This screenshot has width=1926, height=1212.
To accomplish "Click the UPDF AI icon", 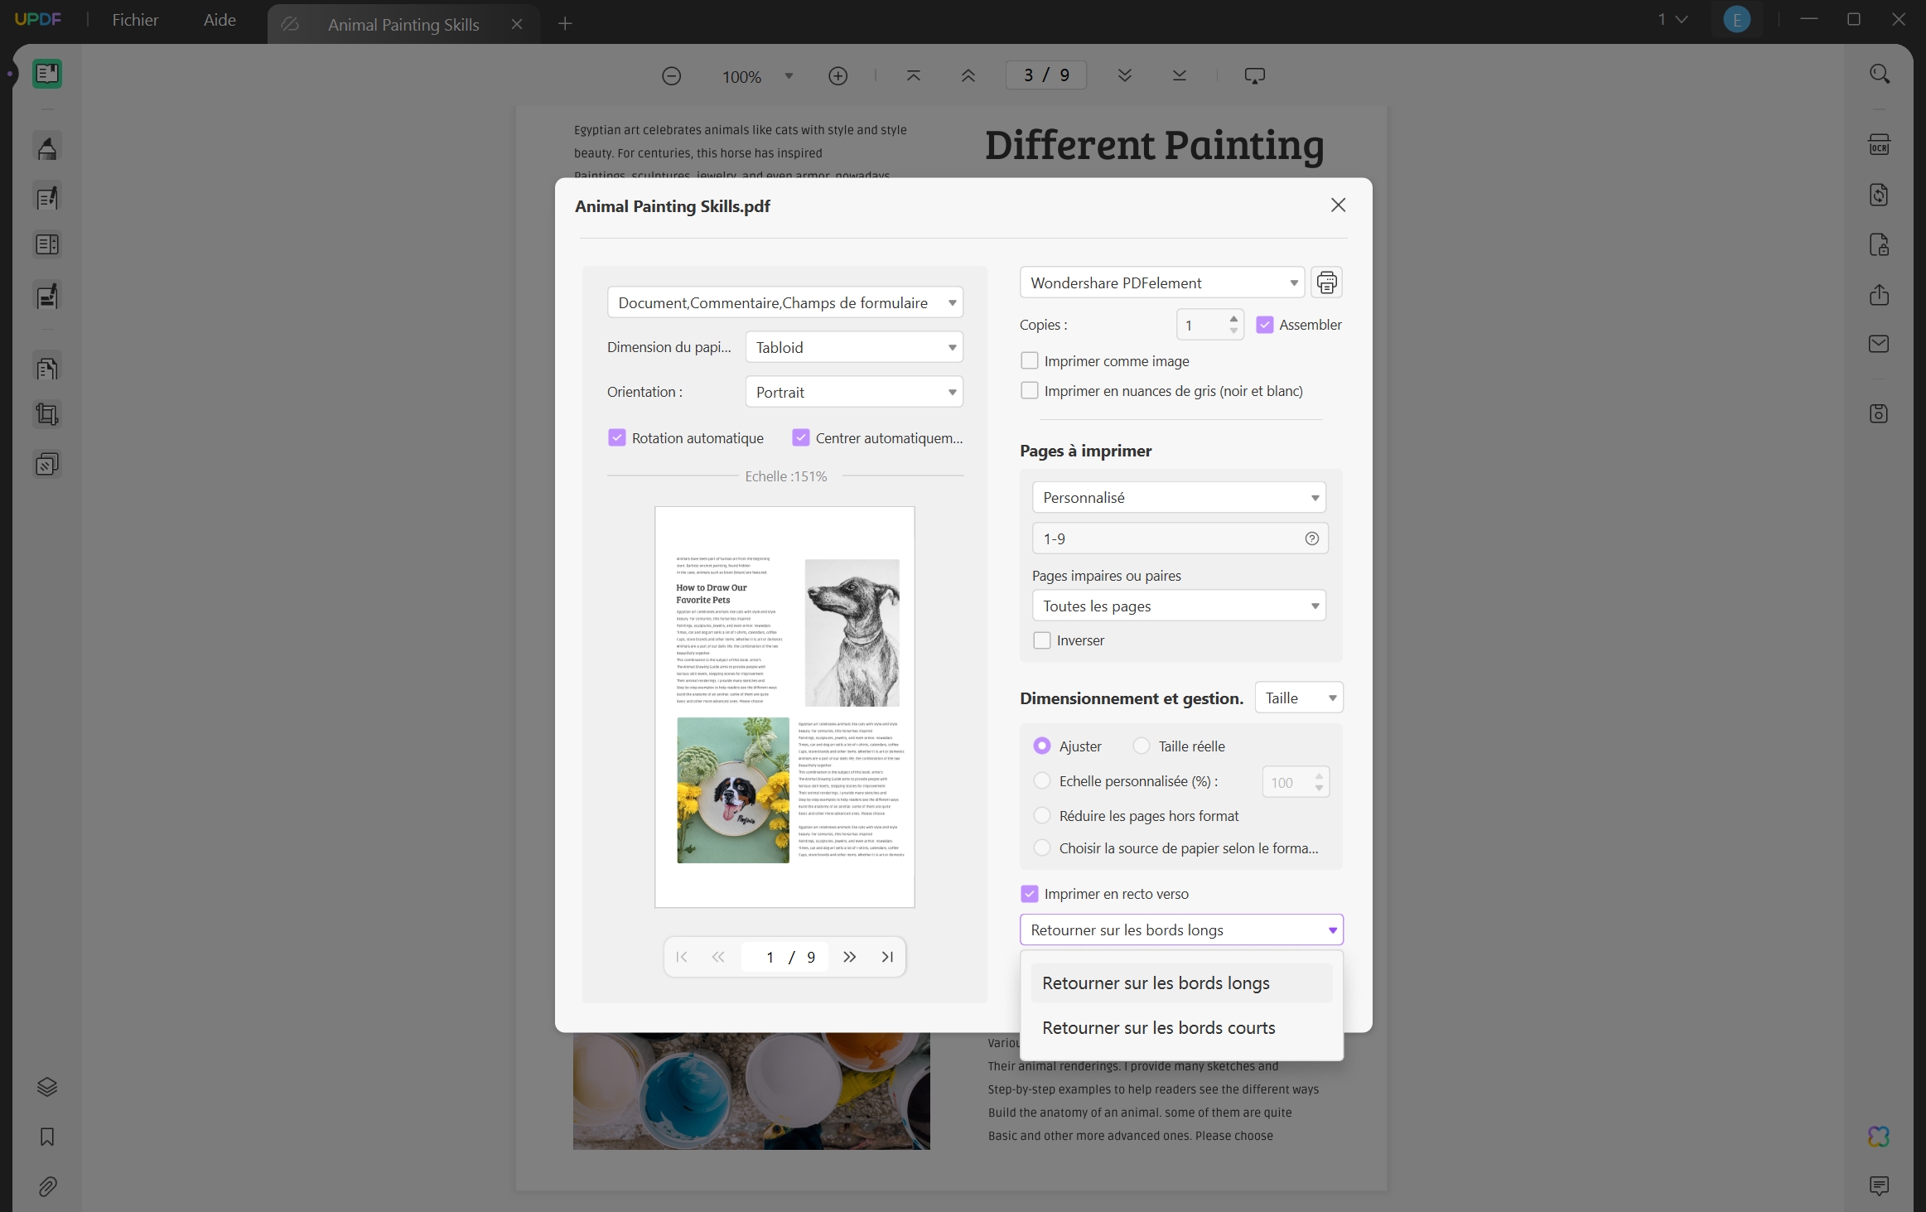I will (x=1879, y=1137).
